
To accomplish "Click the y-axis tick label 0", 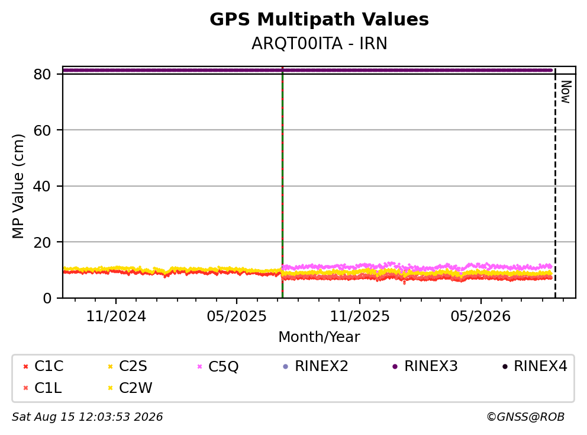I will 47,298.
